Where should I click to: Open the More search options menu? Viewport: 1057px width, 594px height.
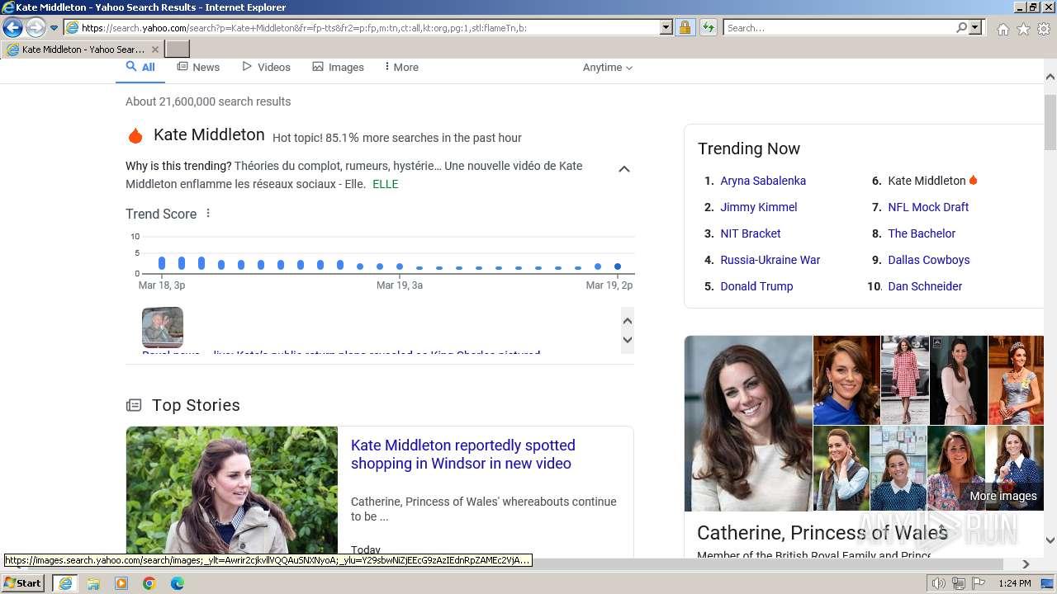pyautogui.click(x=401, y=68)
